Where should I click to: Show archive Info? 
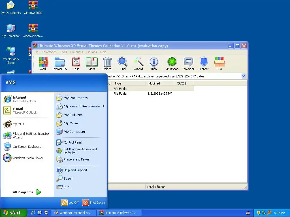(x=154, y=64)
